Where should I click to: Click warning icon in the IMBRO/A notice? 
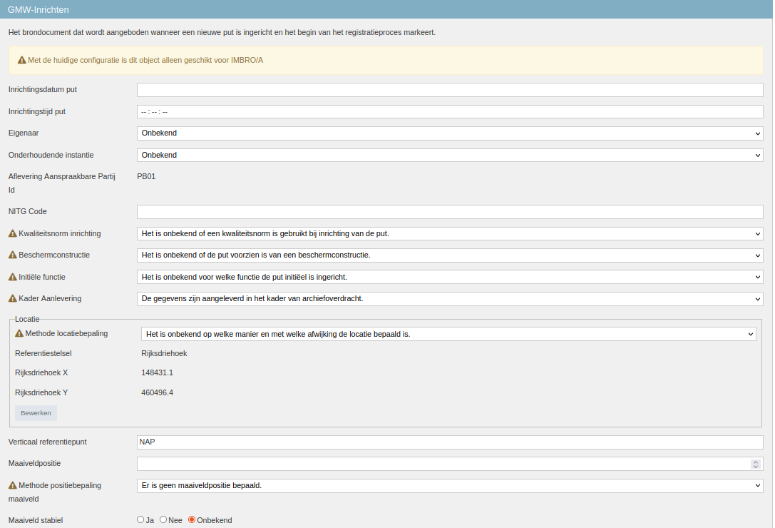point(22,60)
